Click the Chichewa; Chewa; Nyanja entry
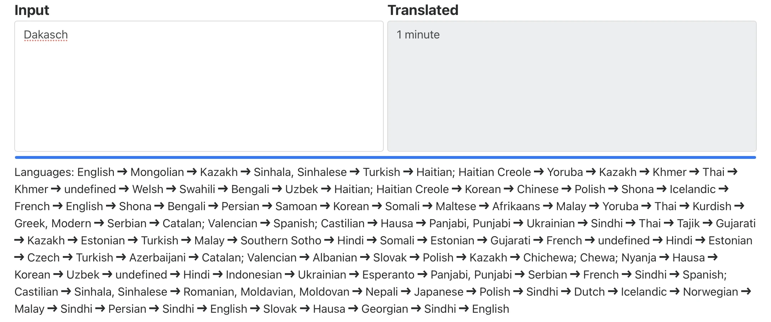This screenshot has height=322, width=771. click(591, 257)
